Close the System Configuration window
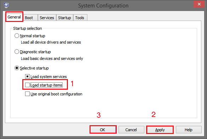207x139 pixels. (199, 4)
